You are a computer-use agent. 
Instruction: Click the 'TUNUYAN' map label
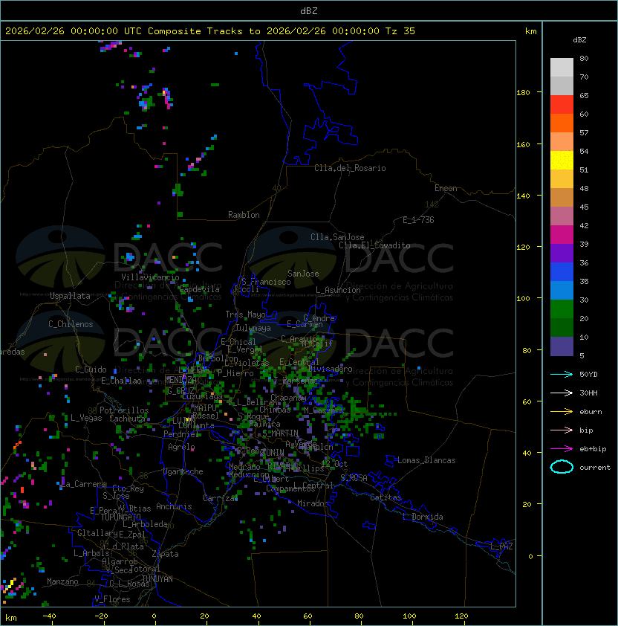pos(157,579)
